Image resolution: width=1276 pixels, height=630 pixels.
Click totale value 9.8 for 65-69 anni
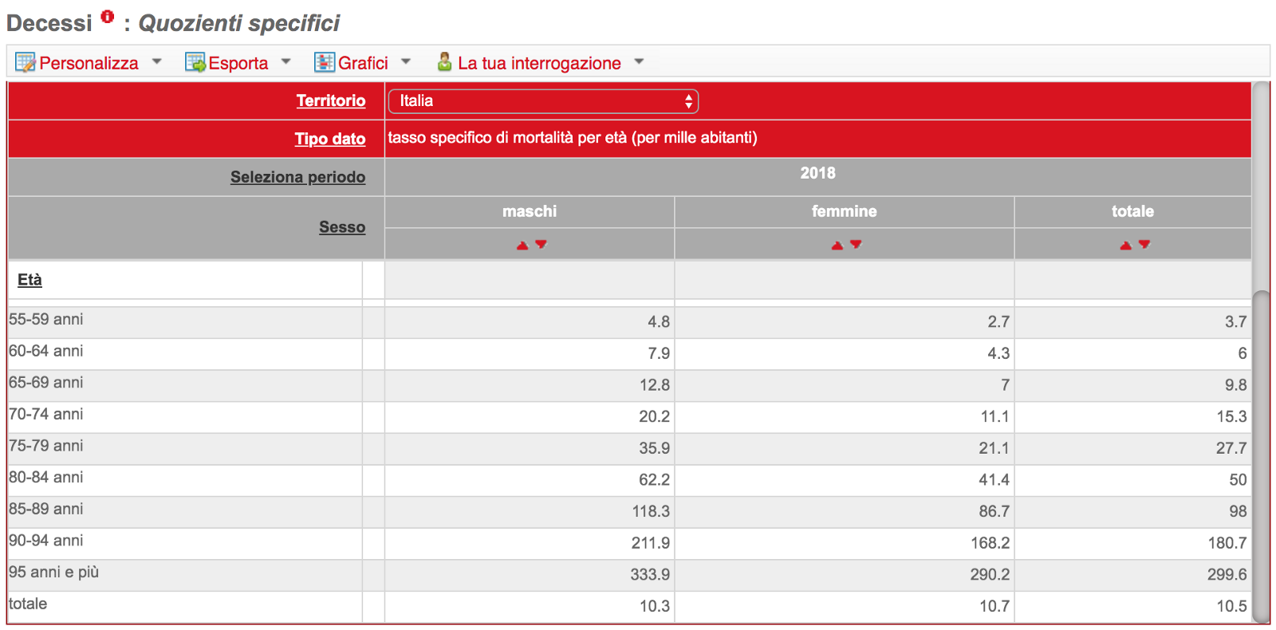(x=1236, y=384)
